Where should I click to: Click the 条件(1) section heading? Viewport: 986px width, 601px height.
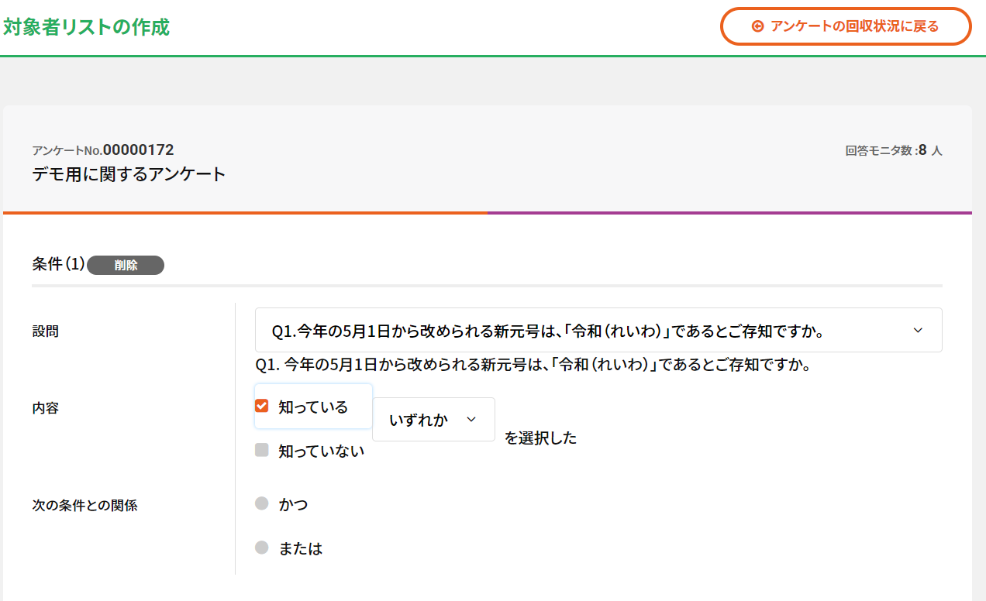[58, 264]
